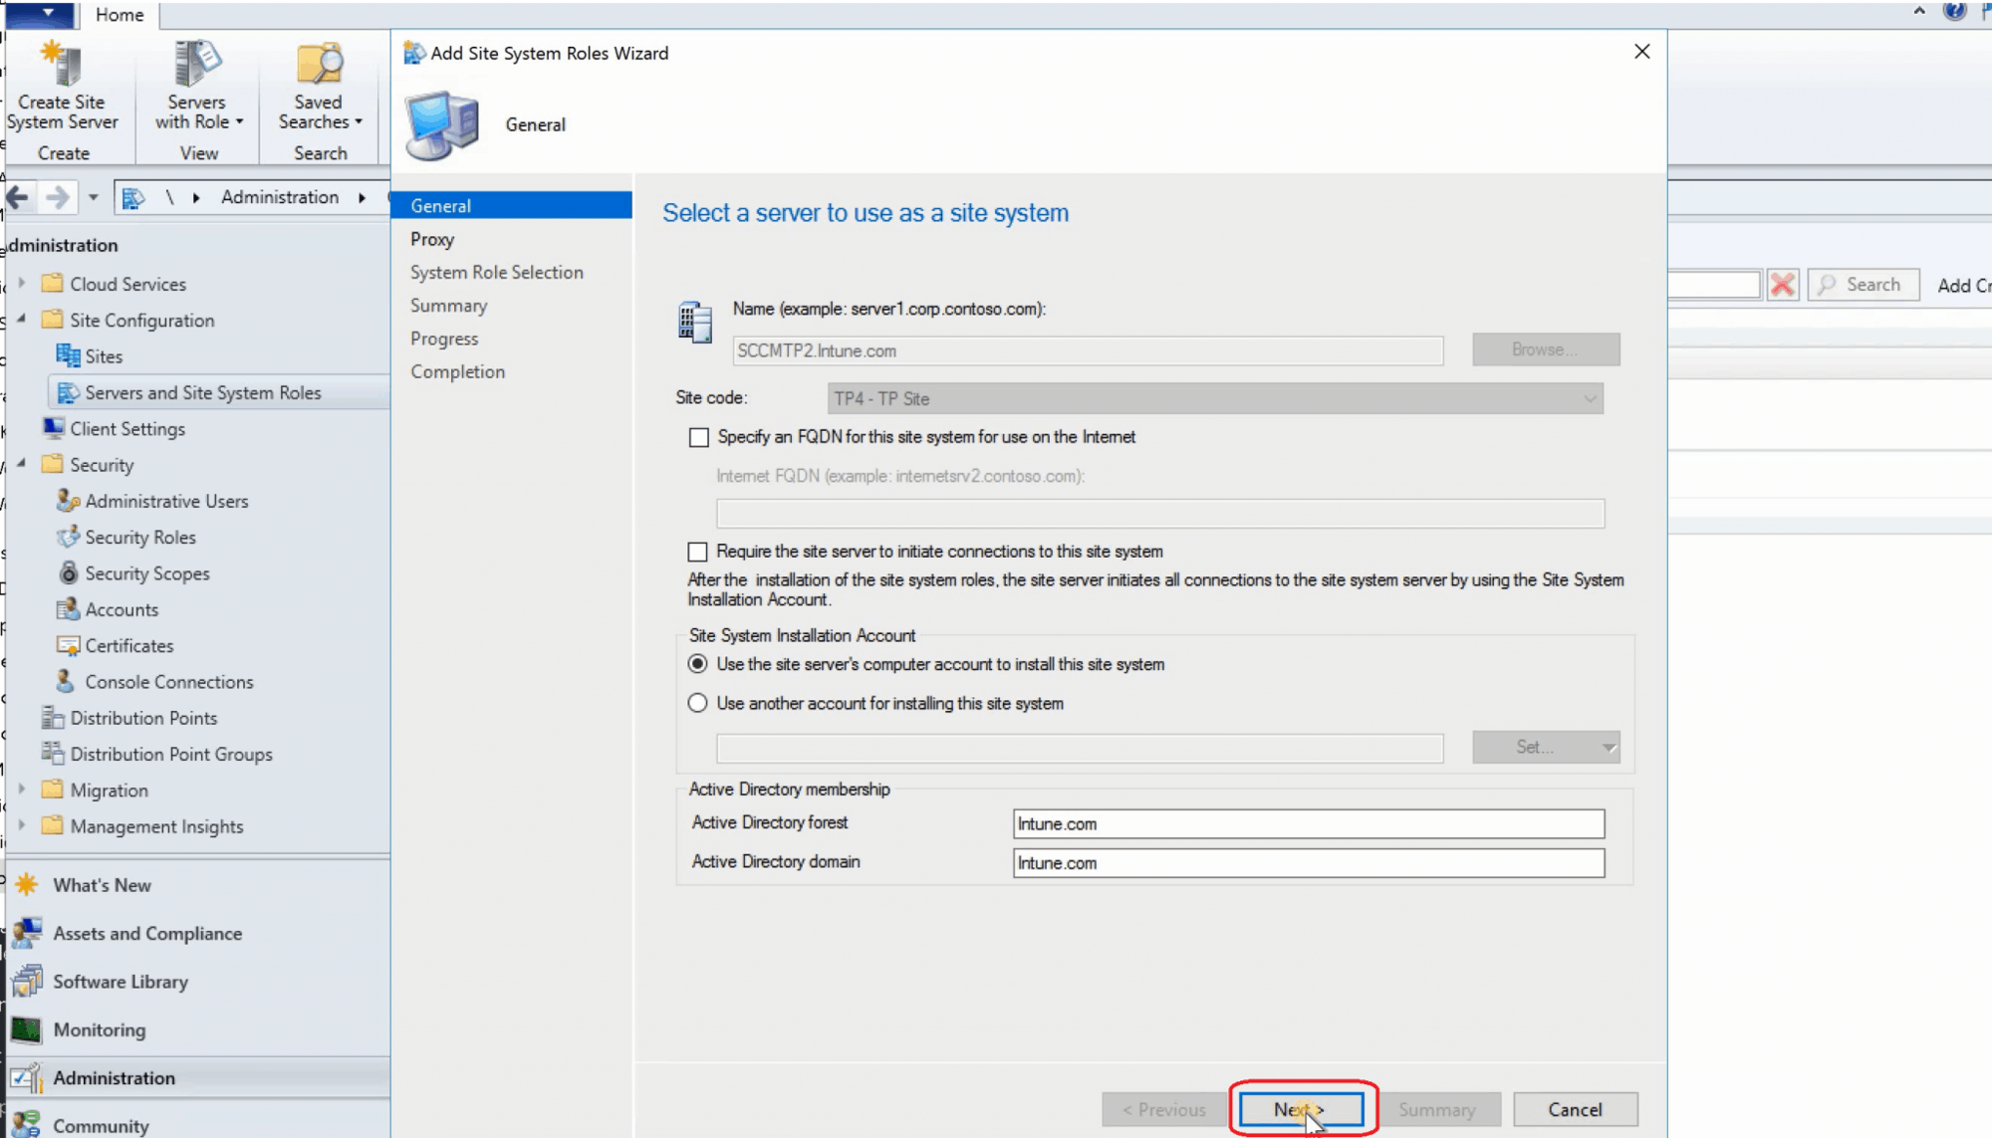Go to the Proxy wizard page
The width and height of the screenshot is (1992, 1138).
(432, 239)
